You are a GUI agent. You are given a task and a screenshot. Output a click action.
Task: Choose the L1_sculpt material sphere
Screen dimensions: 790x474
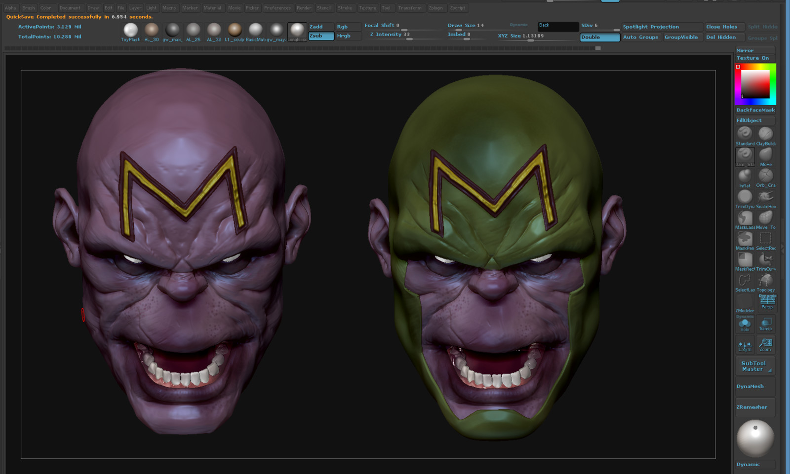235,32
